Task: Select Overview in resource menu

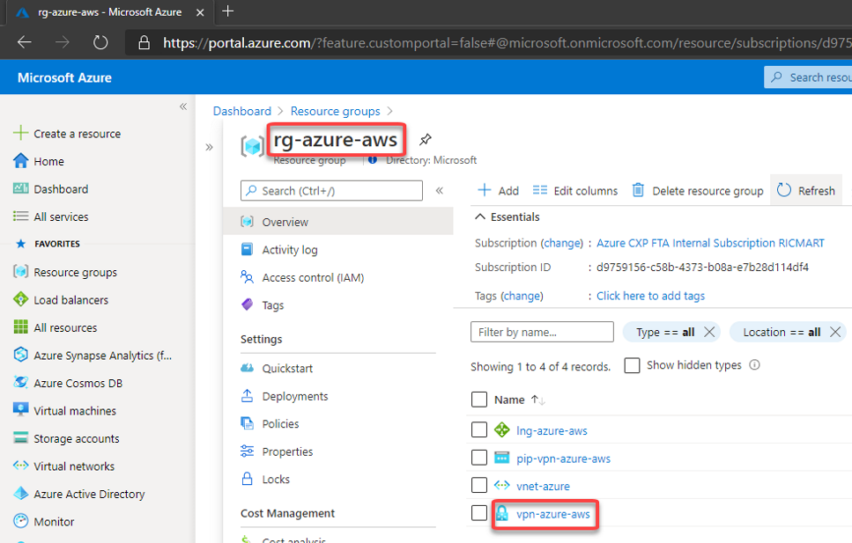Action: coord(338,222)
